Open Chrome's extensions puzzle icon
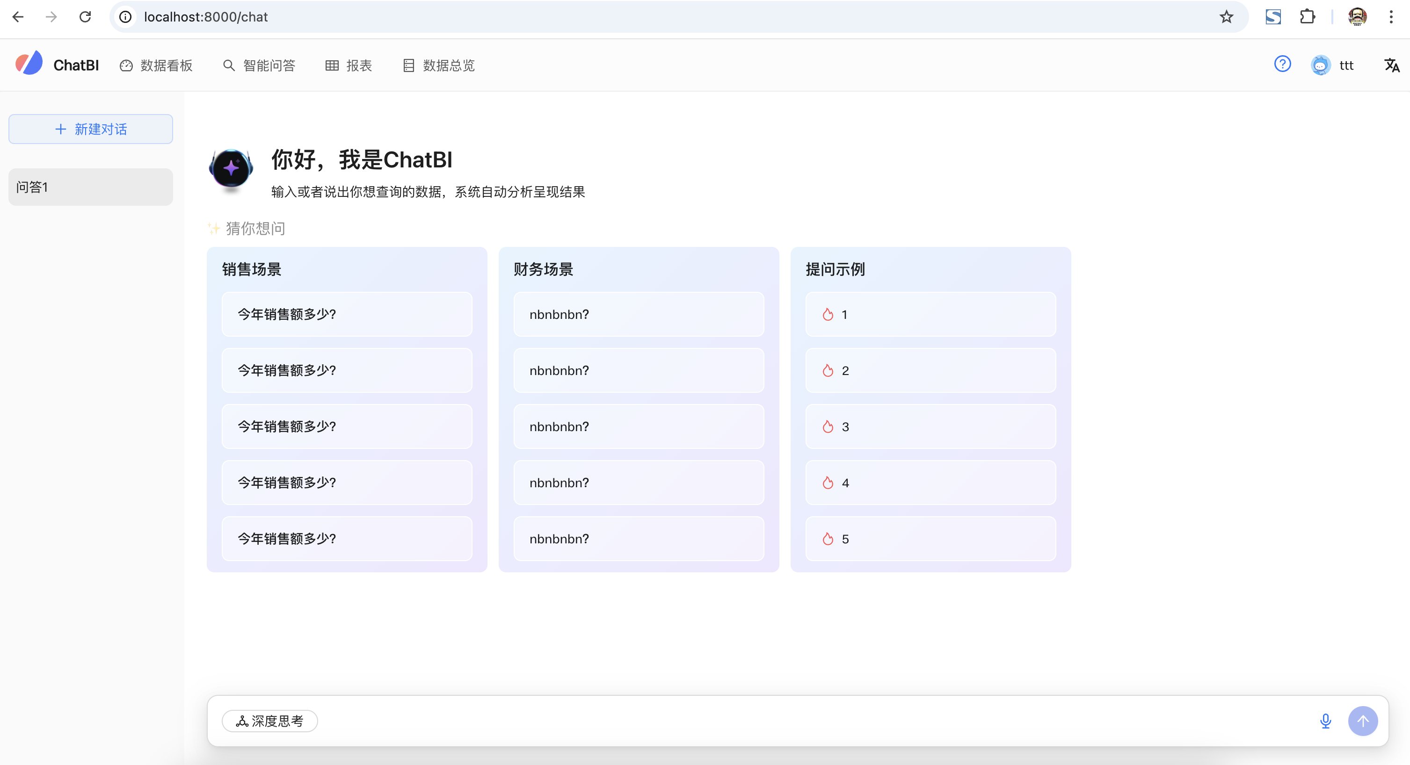The width and height of the screenshot is (1410, 765). (1308, 16)
